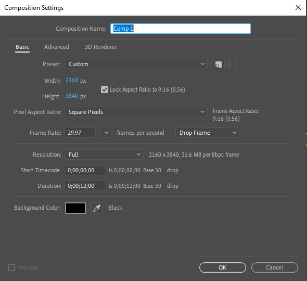This screenshot has width=307, height=281.
Task: Open the black background color swatch
Action: click(75, 208)
